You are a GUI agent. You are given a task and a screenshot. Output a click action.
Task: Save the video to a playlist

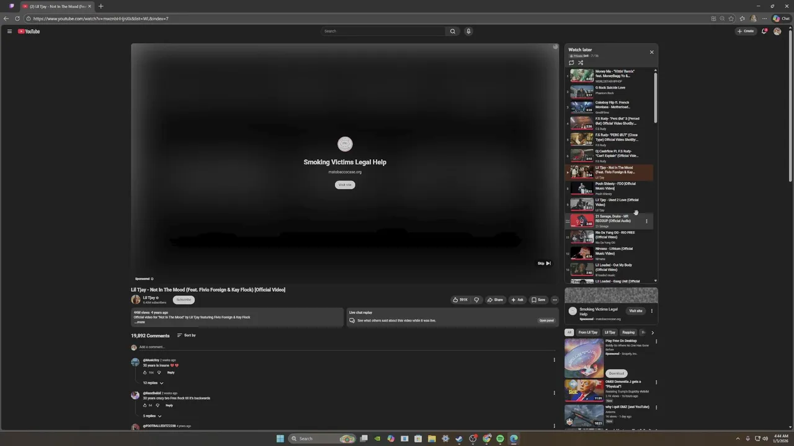[538, 300]
